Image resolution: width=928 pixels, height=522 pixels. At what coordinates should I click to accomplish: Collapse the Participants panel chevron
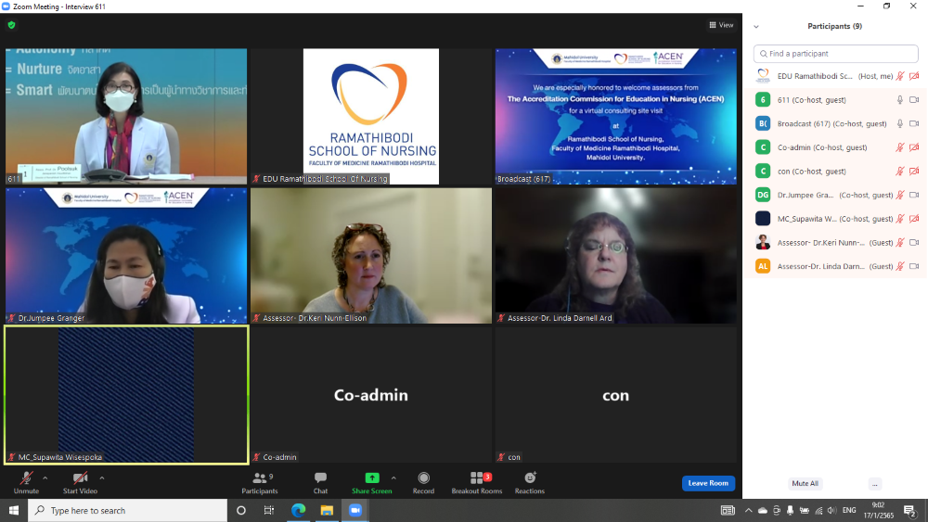(x=756, y=27)
